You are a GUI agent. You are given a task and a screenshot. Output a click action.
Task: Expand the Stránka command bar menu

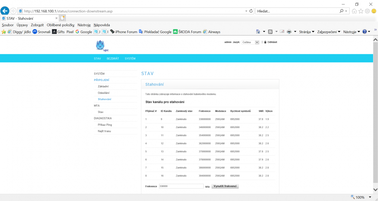click(x=307, y=32)
